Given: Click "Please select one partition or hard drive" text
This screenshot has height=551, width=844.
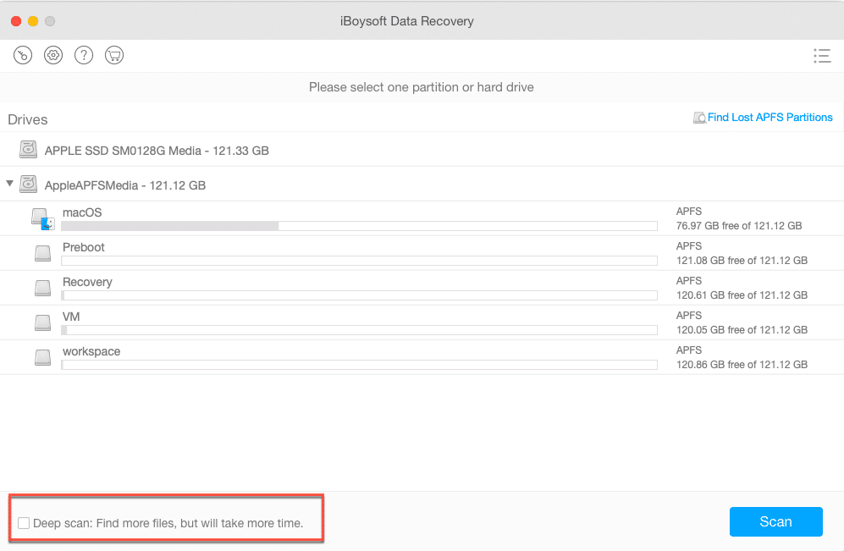Looking at the screenshot, I should 422,87.
